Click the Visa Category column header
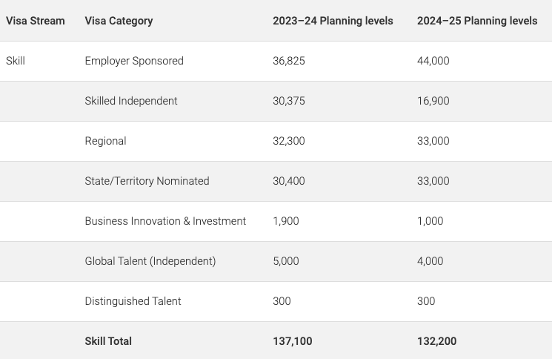Screen dimensions: 552x359 (119, 21)
